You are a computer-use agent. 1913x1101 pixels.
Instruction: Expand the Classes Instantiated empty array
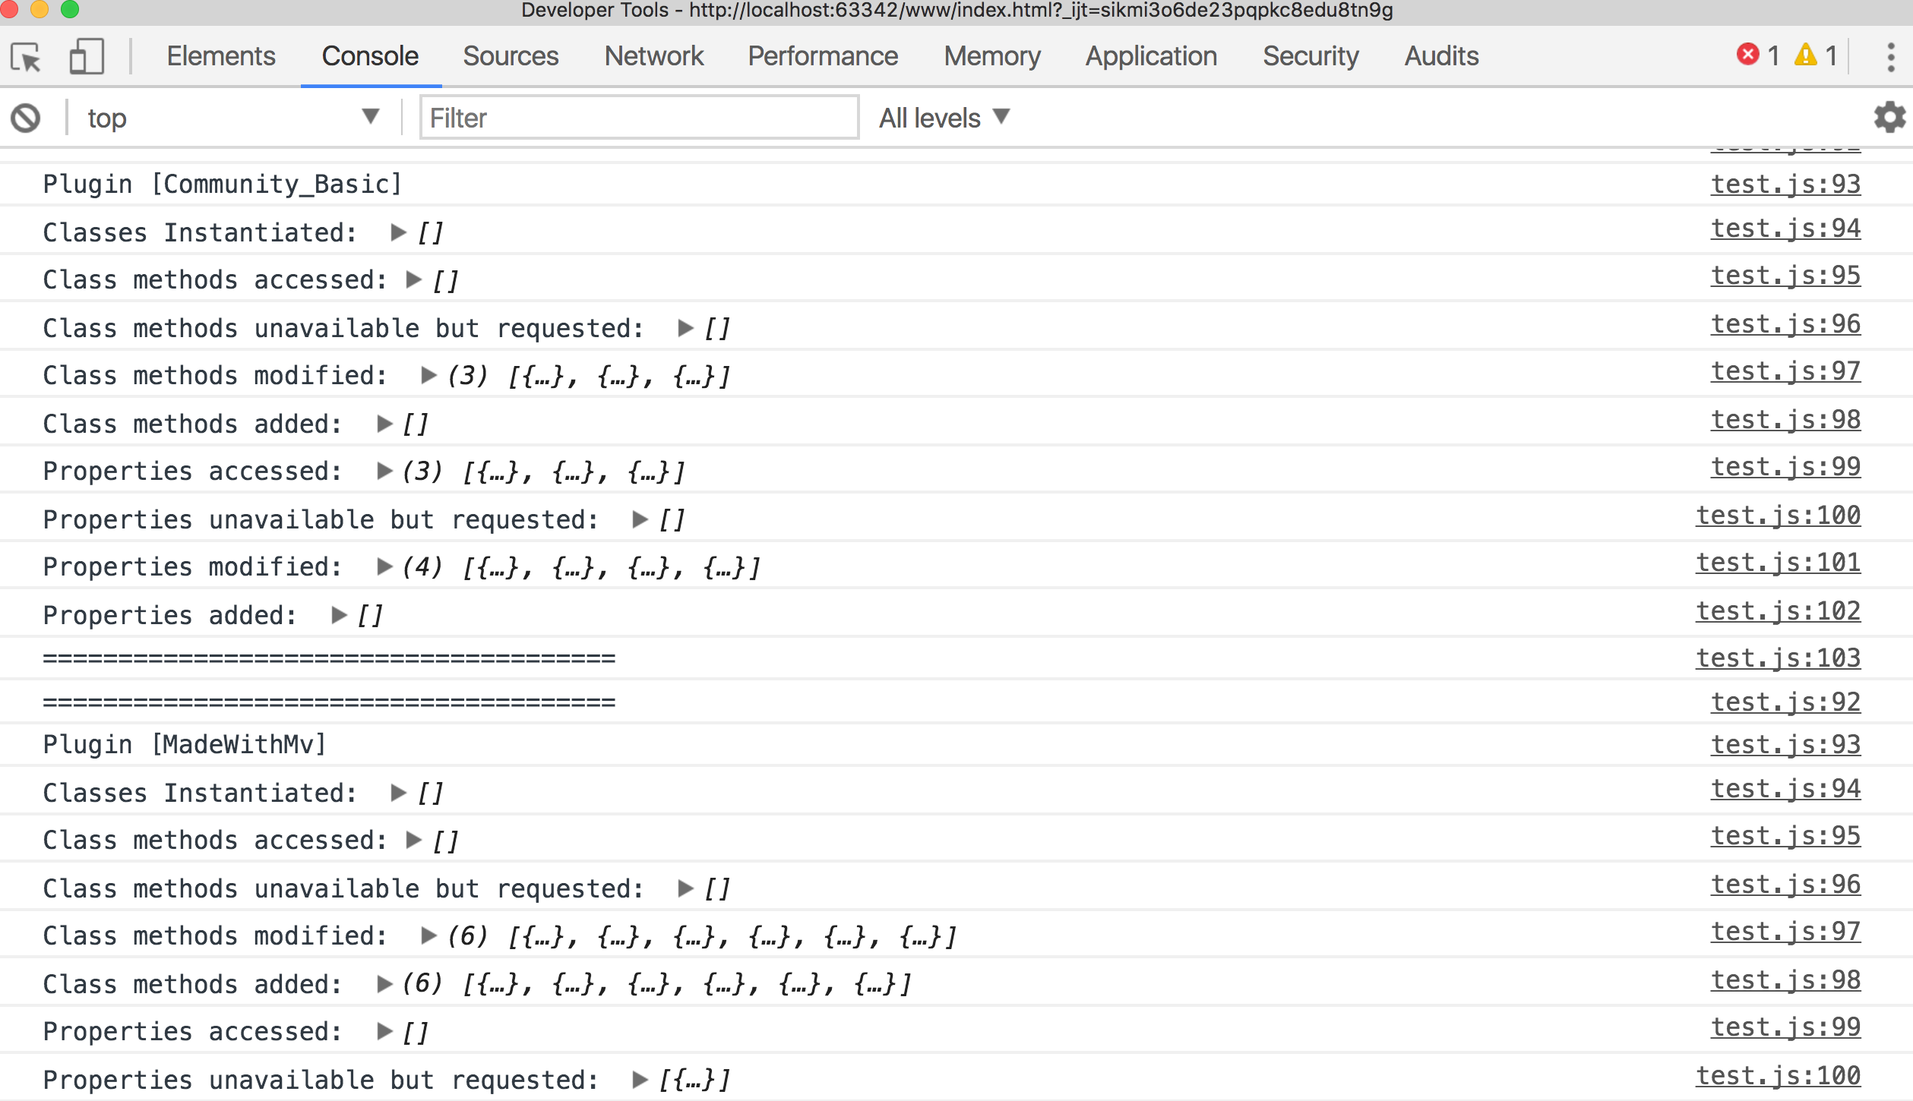(397, 232)
